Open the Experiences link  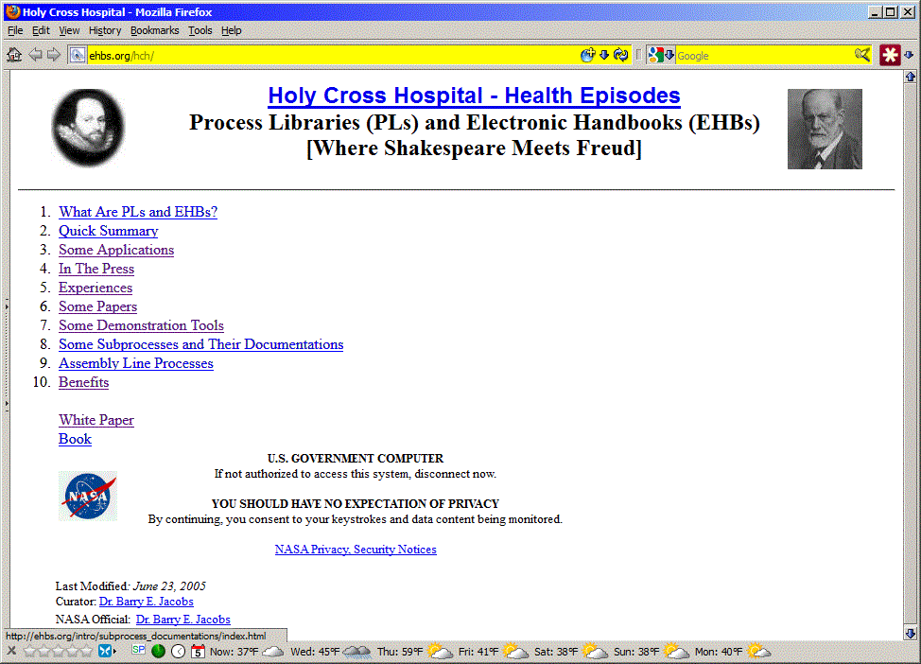click(96, 288)
